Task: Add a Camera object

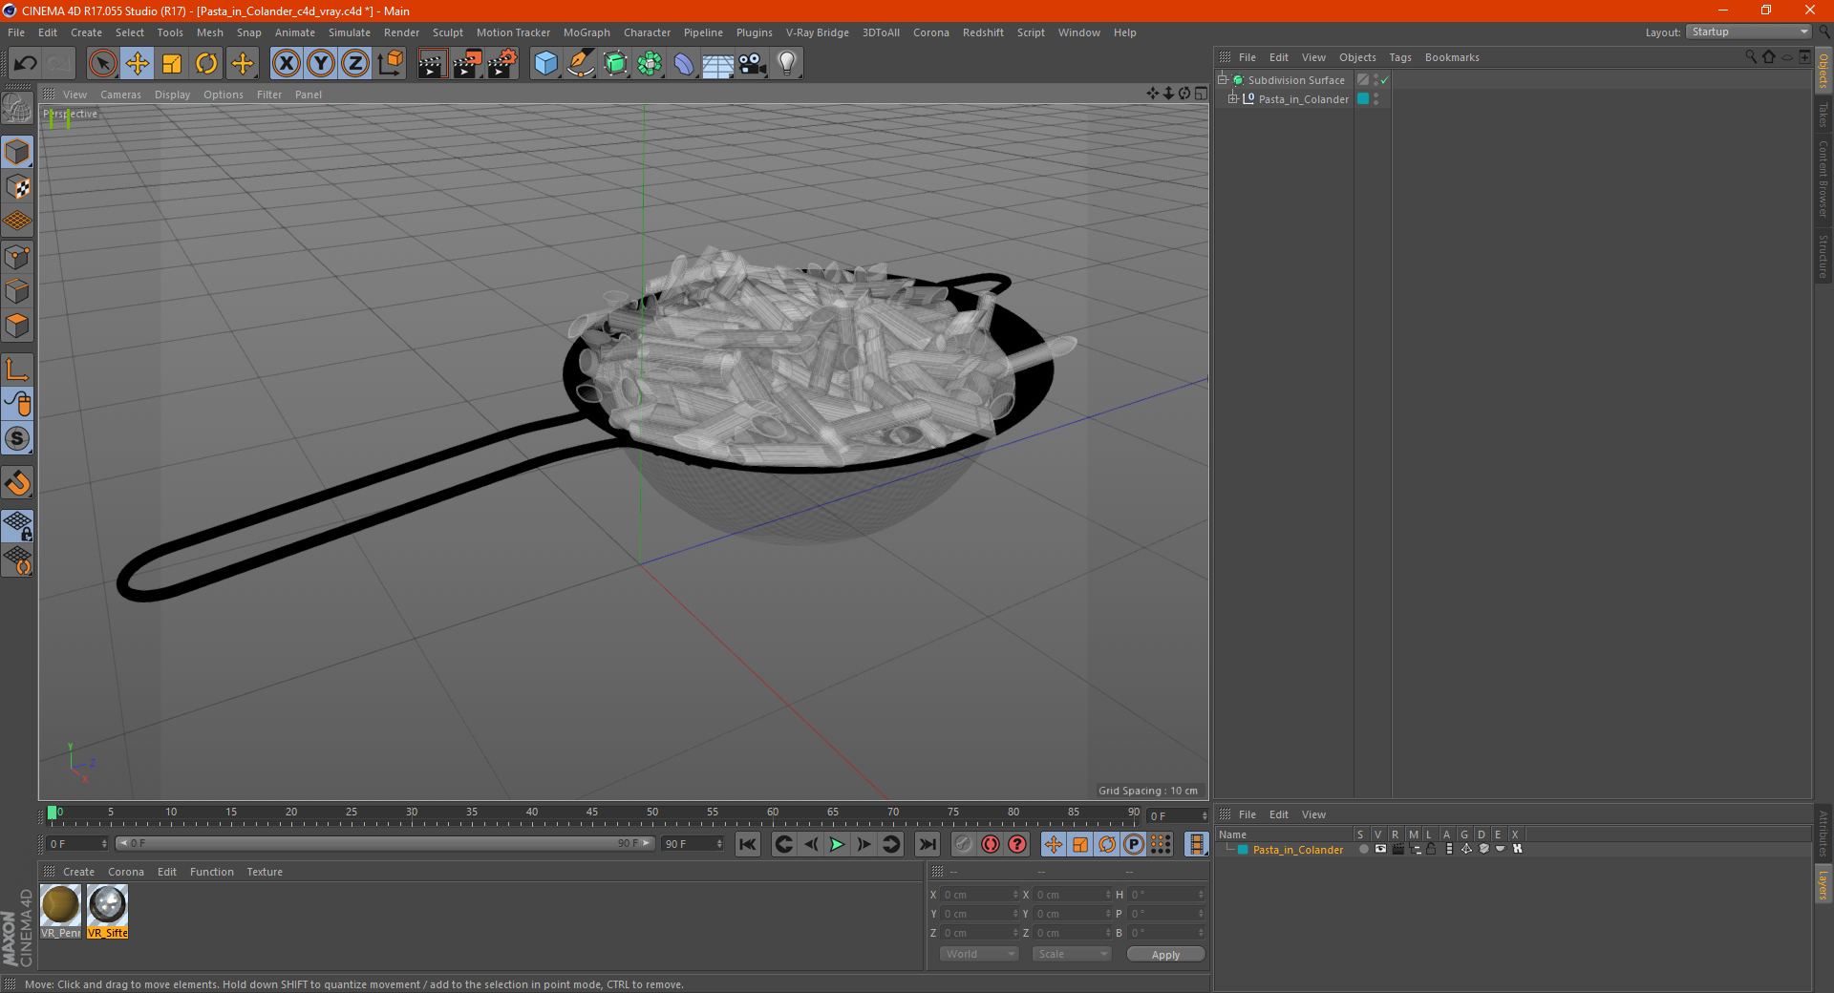Action: [752, 63]
